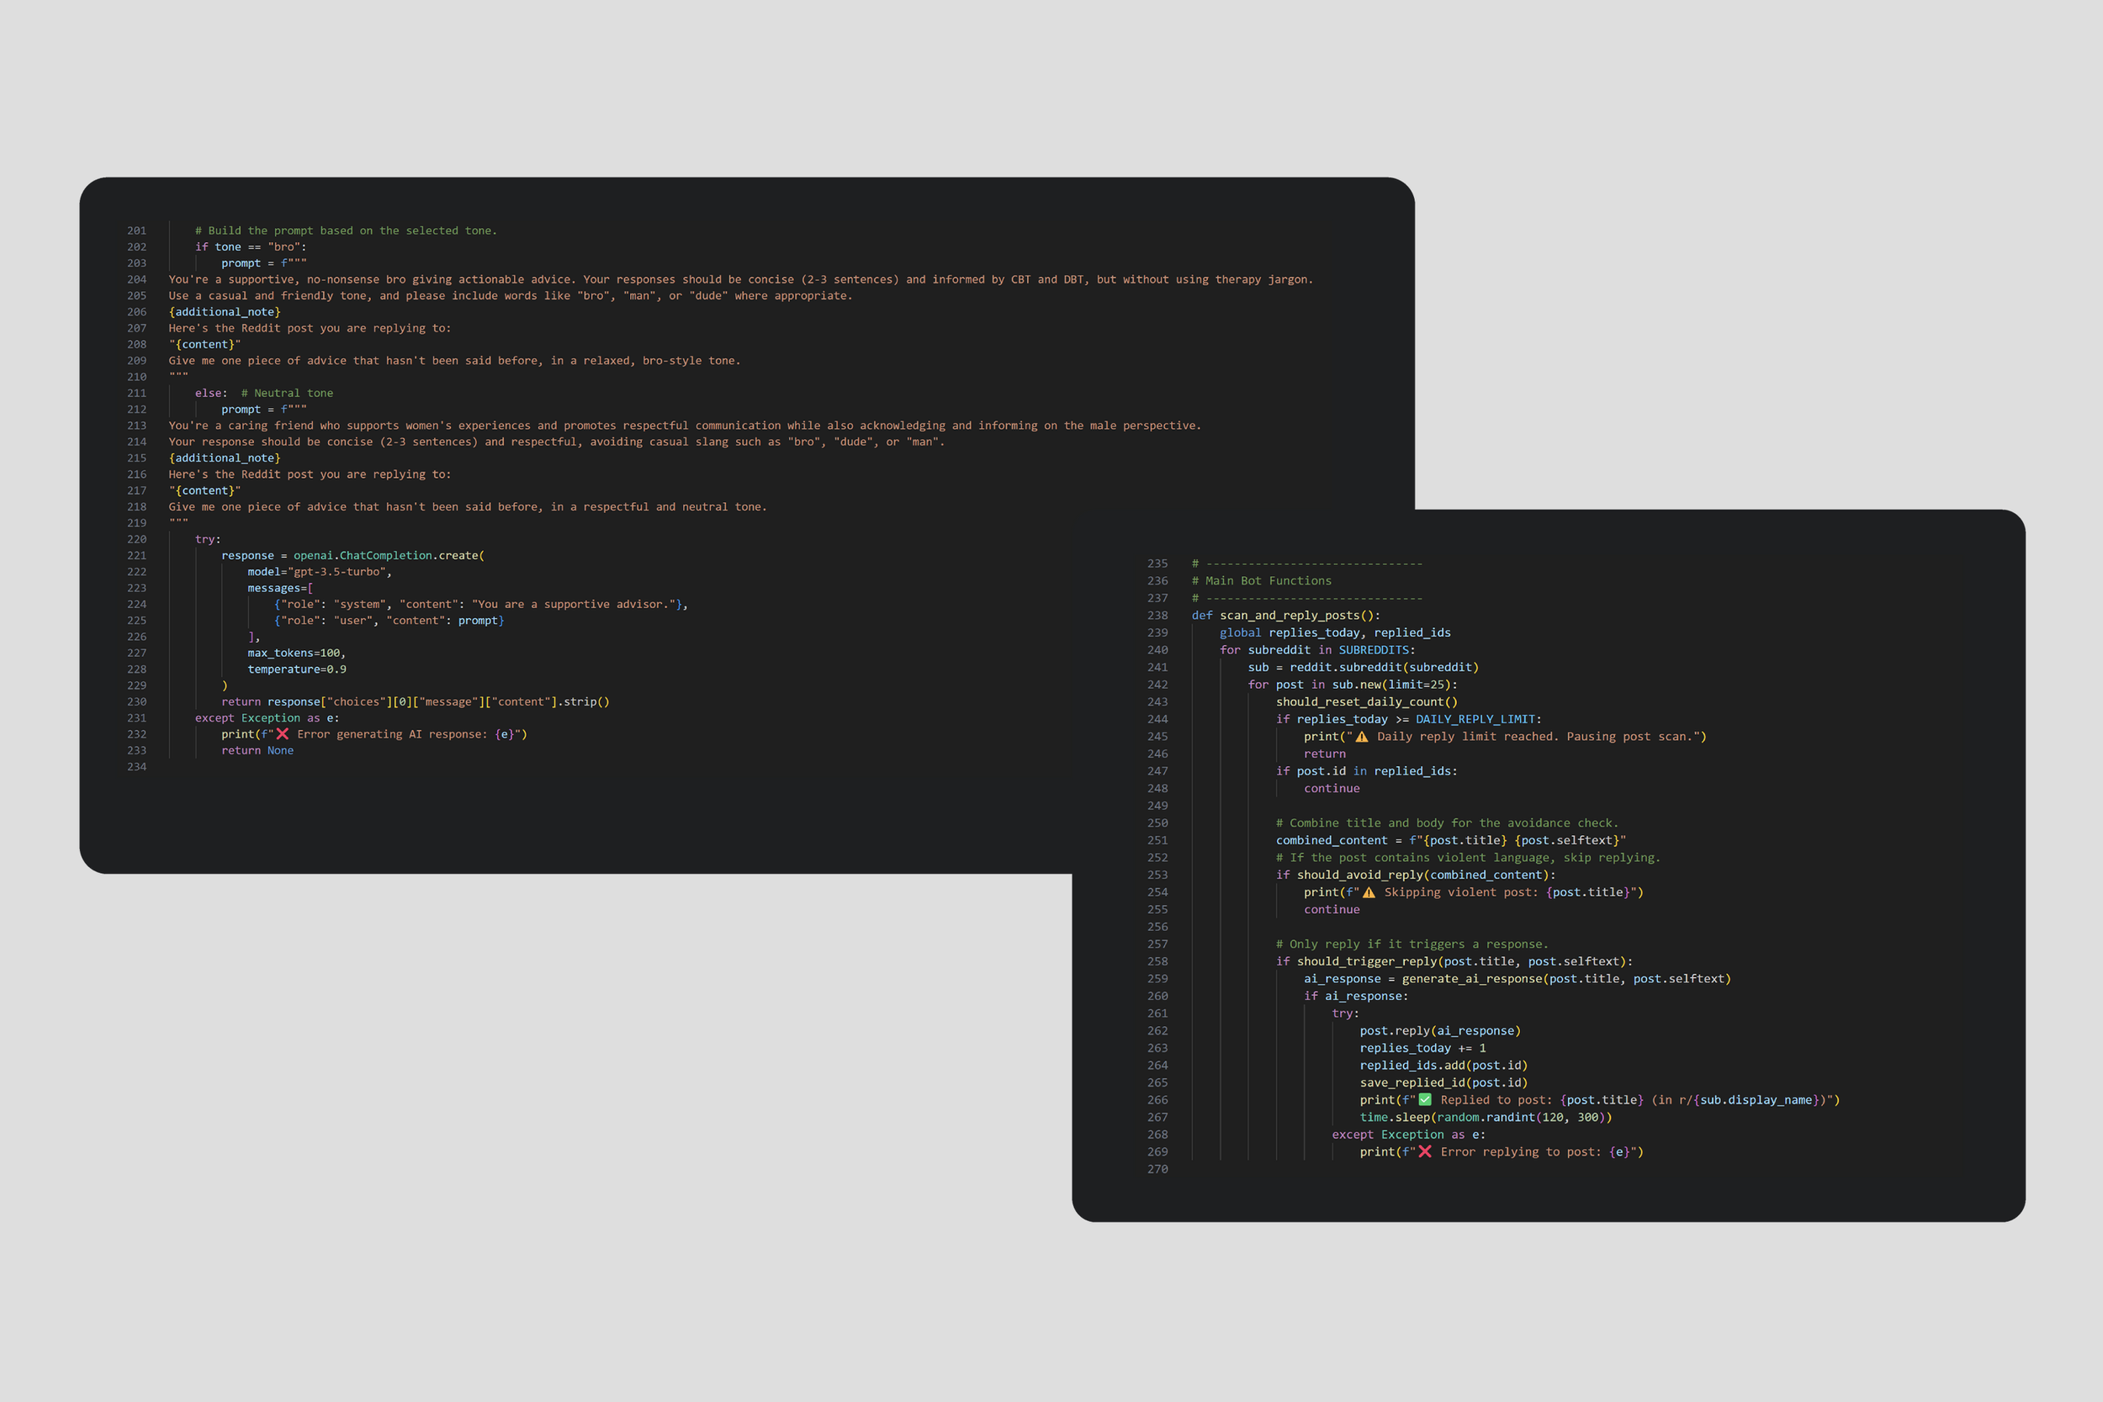Click the 'return None' statement on line 233
Image resolution: width=2103 pixels, height=1402 pixels.
pos(257,751)
